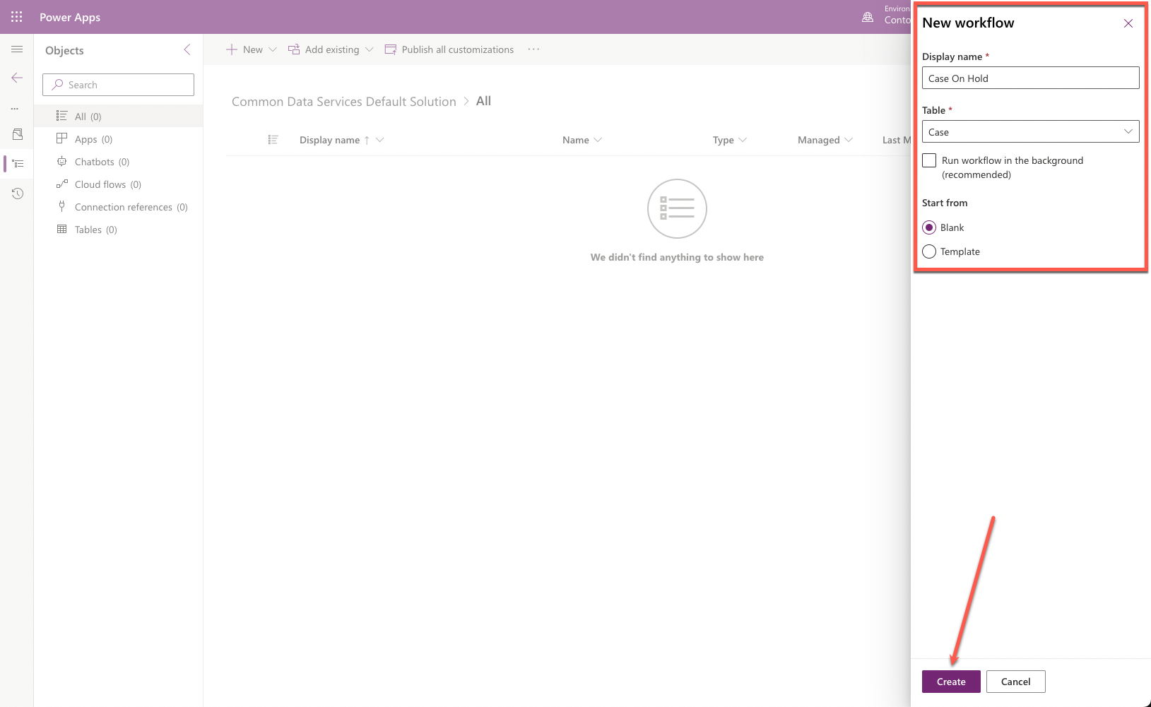Open the Table dropdown showing Case
Screen dimensions: 1151x707
[x=1128, y=131]
